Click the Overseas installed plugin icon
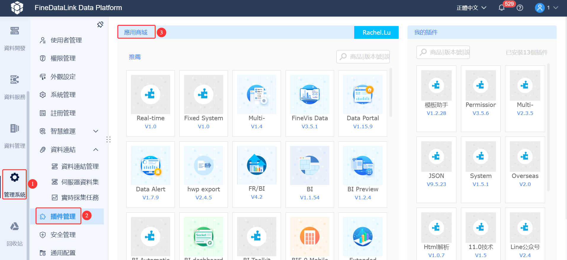The image size is (567, 260). (x=525, y=156)
